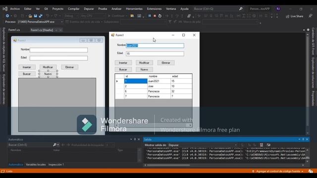Screen dimensions: 317x178
Task: Click the grid's horizontal scrollbar right arrow
Action: (x=190, y=125)
